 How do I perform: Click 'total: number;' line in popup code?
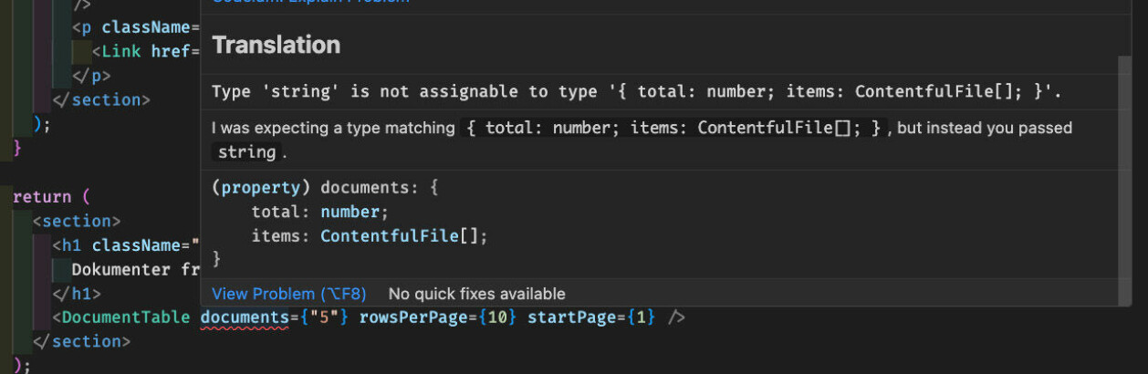click(320, 212)
